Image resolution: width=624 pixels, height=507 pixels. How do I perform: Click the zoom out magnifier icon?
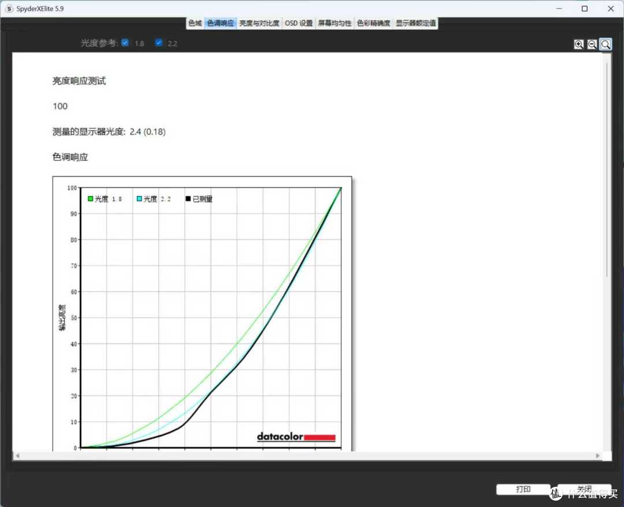click(x=592, y=44)
